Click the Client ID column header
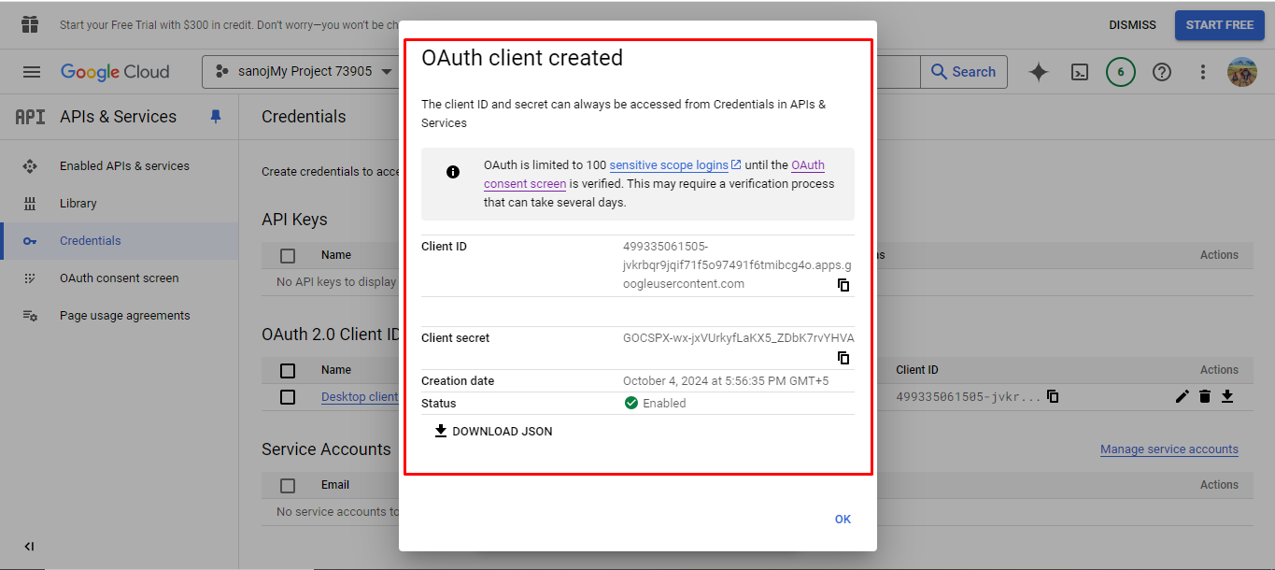 917,370
